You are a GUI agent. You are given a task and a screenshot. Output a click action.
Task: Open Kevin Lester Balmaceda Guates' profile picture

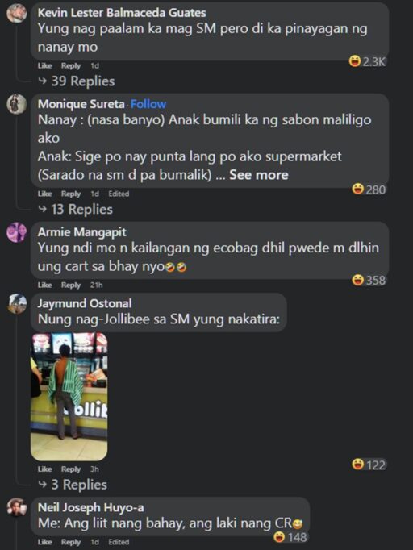pos(16,14)
